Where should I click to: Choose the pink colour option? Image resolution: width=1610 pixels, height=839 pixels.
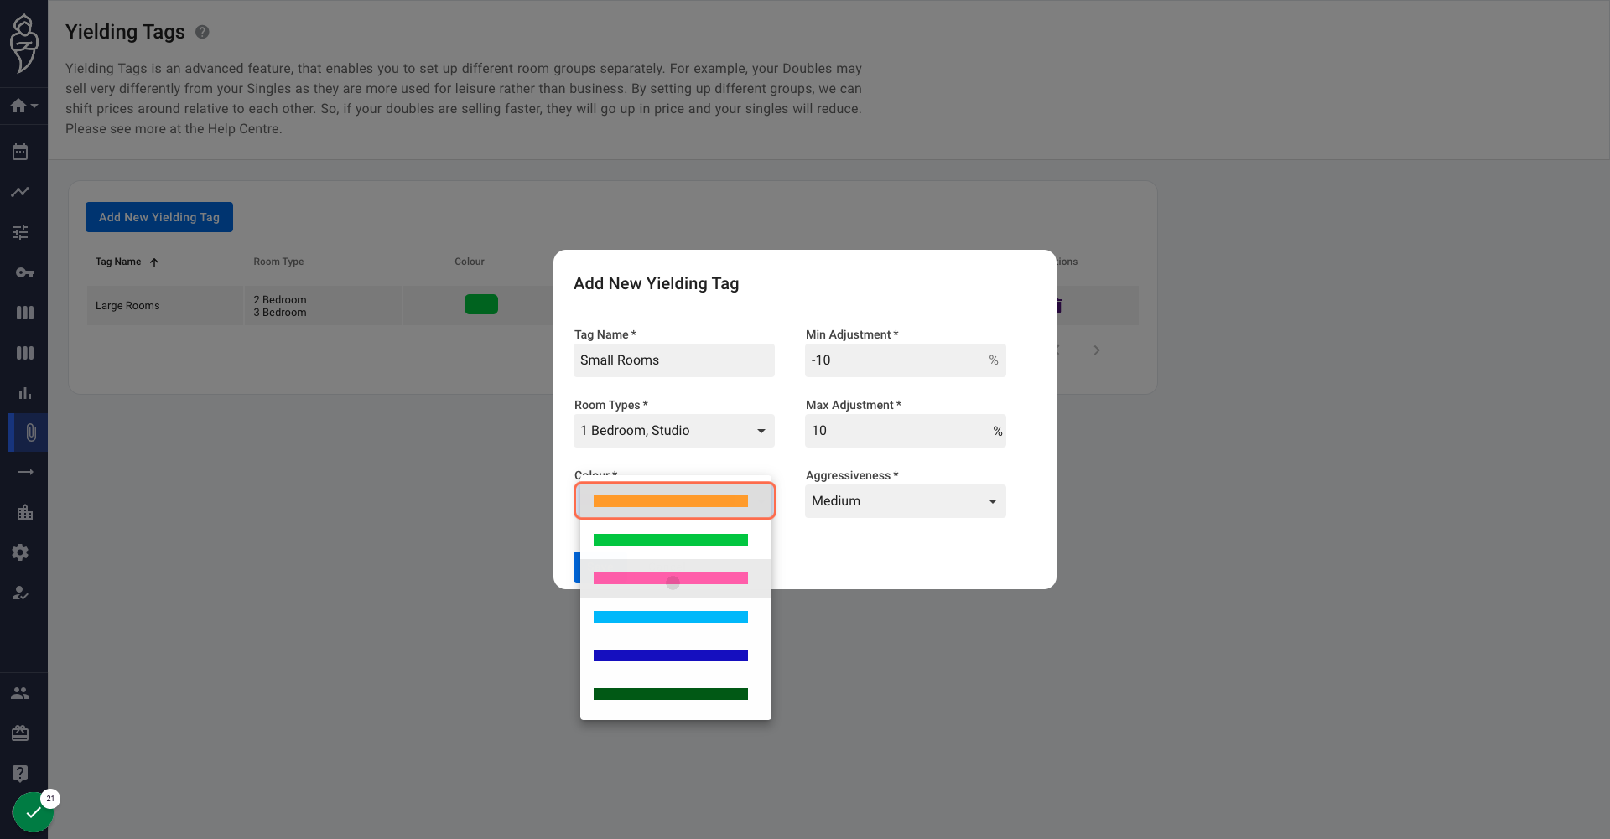[x=675, y=578]
